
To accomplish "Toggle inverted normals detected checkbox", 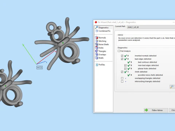I will click(122, 56).
